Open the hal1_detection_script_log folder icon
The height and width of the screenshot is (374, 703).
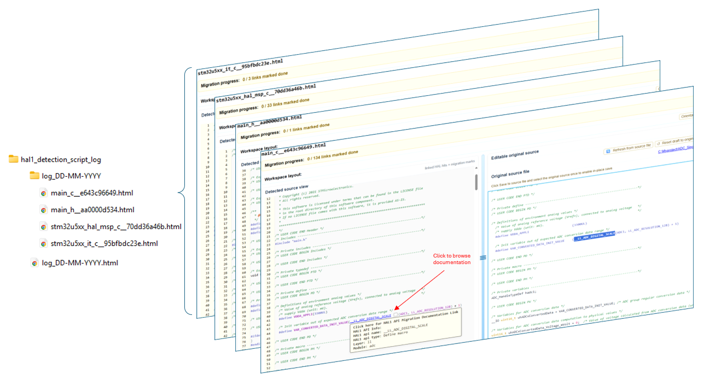[x=14, y=160]
